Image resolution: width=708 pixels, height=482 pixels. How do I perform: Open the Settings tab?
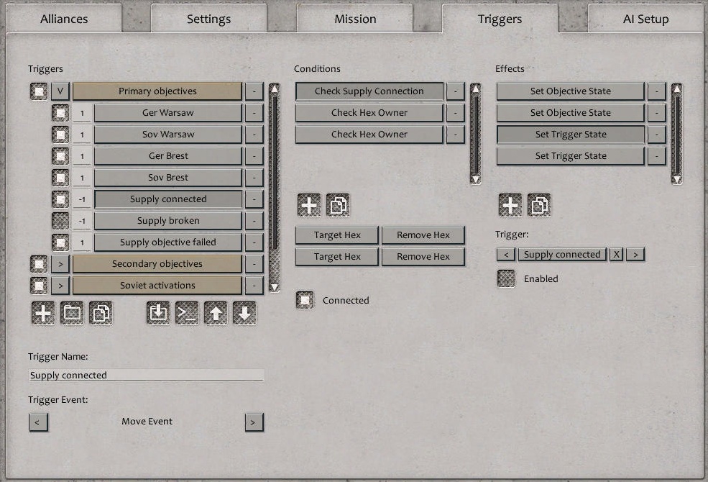pos(208,19)
